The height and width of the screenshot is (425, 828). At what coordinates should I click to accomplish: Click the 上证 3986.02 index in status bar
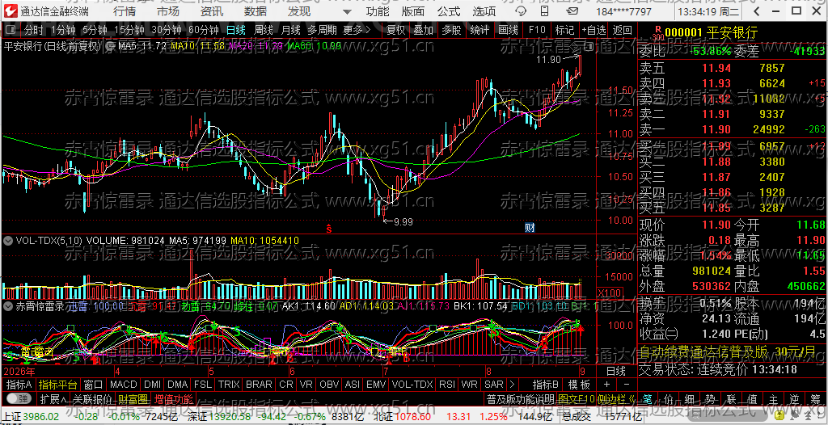(x=30, y=418)
